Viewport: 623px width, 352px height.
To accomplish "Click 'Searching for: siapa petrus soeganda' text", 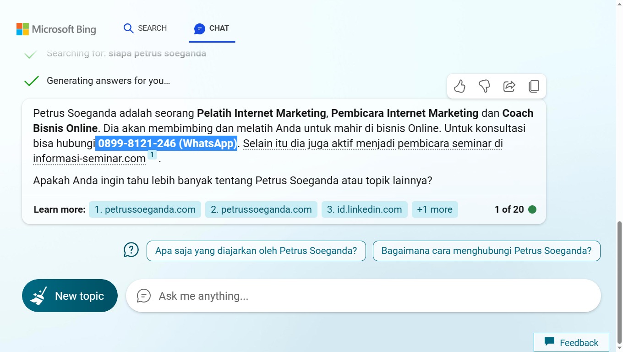I will click(126, 53).
